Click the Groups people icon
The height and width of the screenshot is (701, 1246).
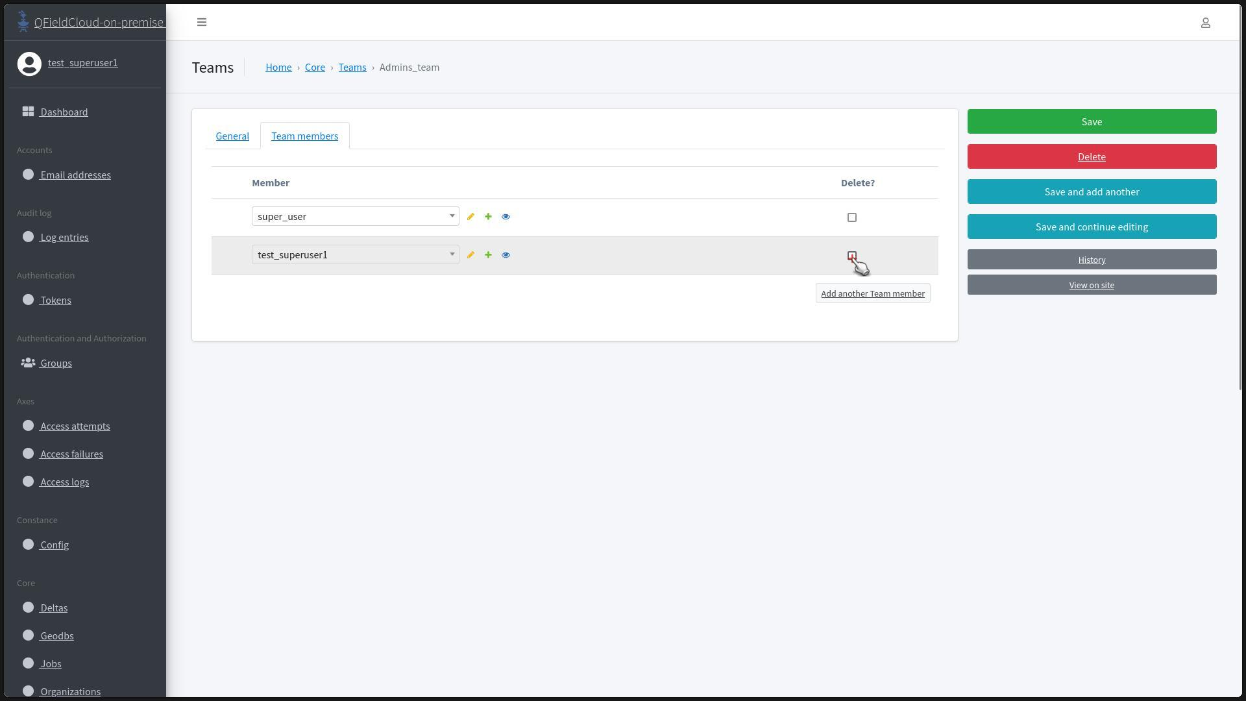coord(28,363)
